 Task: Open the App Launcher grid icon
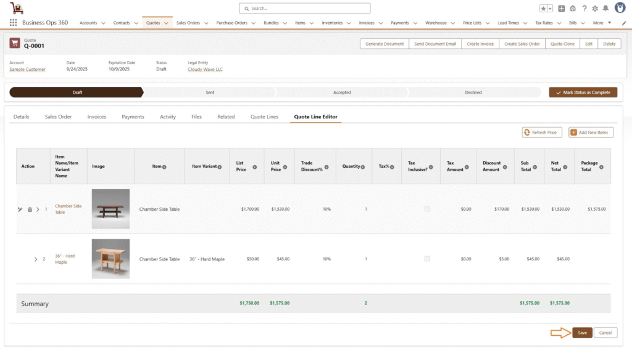click(x=13, y=23)
